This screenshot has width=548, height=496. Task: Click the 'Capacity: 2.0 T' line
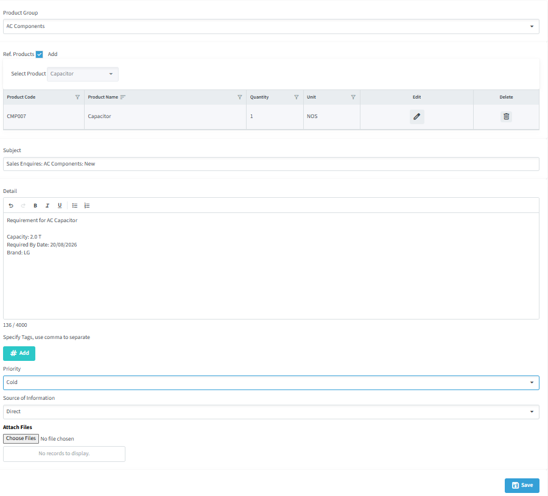click(x=24, y=237)
